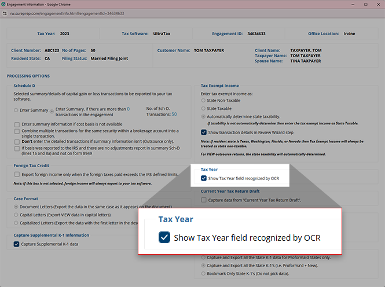This screenshot has height=287, width=385.
Task: Click the Foreign Tax Credit section heading
Action: [x=31, y=165]
